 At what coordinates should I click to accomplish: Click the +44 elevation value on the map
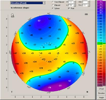tap(84, 53)
